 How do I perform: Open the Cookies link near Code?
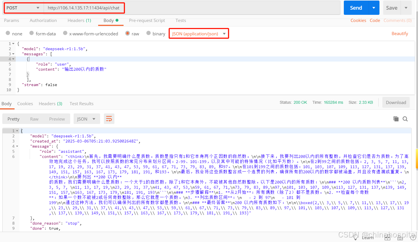coord(358,21)
